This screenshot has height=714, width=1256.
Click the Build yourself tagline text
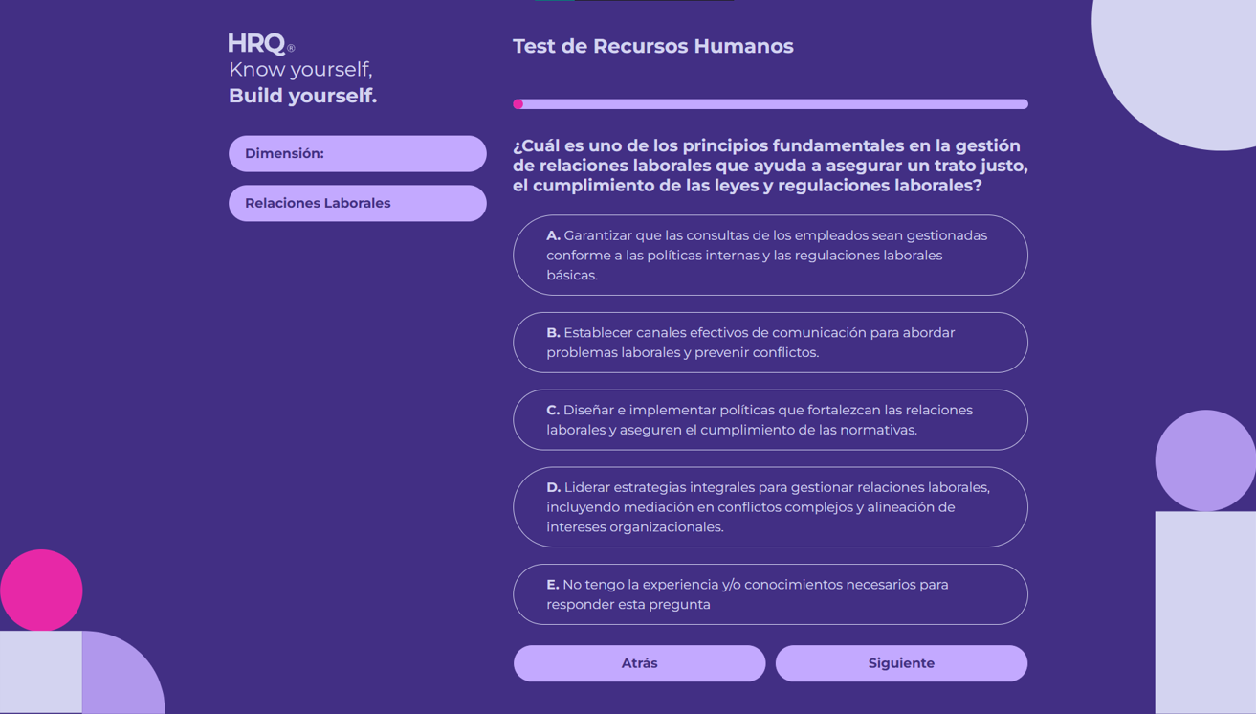point(301,95)
